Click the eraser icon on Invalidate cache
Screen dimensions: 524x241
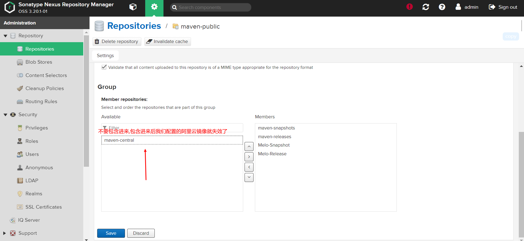pos(149,41)
